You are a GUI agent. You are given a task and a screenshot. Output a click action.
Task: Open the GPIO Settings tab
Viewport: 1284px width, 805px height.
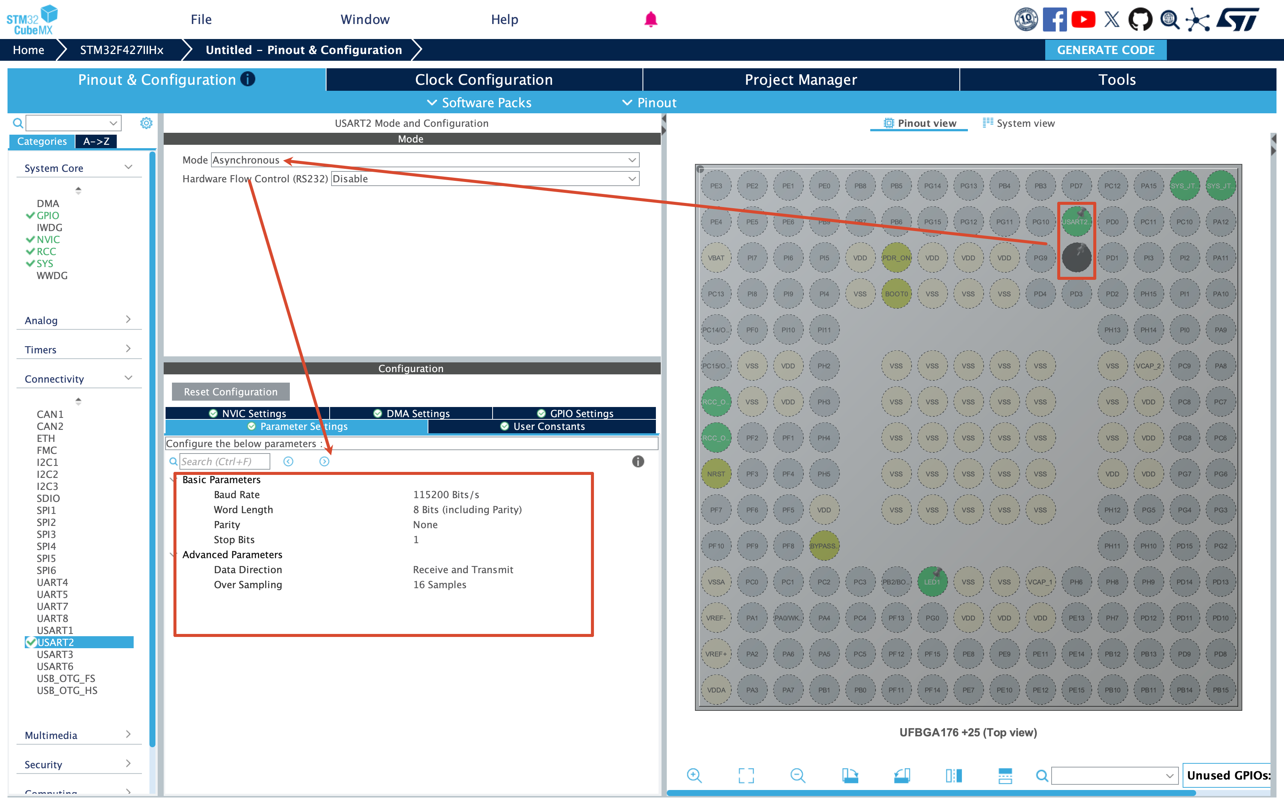(x=575, y=414)
